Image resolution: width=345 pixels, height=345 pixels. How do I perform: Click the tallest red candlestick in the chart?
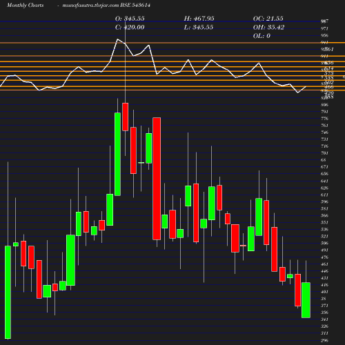click(x=157, y=179)
